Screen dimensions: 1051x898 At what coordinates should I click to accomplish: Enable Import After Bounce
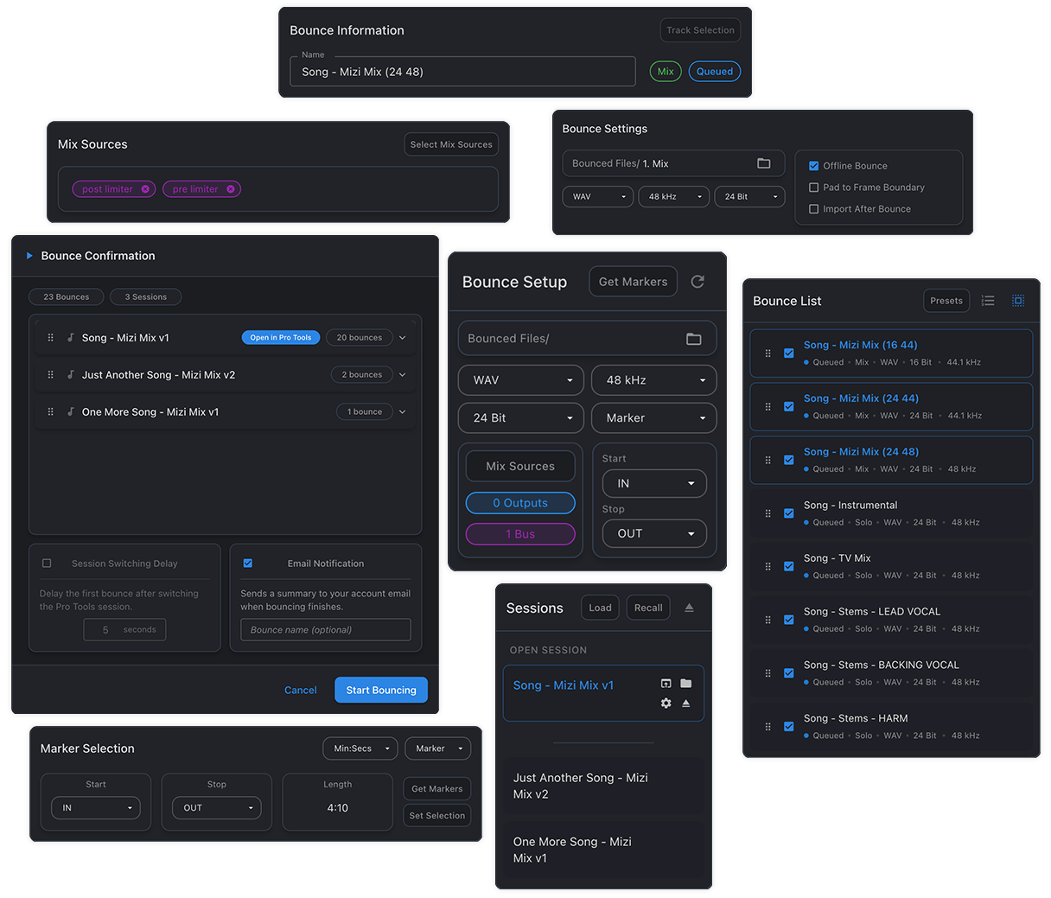point(813,209)
